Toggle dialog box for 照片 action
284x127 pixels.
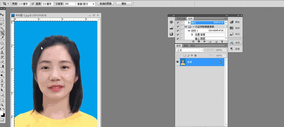[182, 23]
